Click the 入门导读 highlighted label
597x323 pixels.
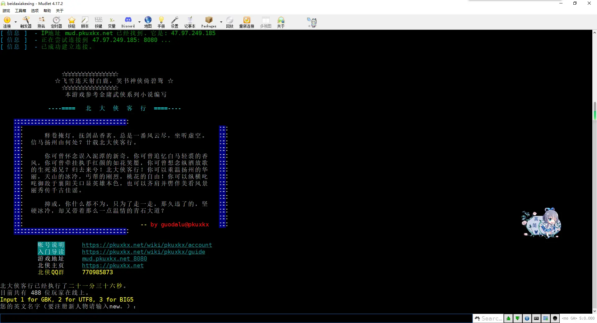coord(51,252)
